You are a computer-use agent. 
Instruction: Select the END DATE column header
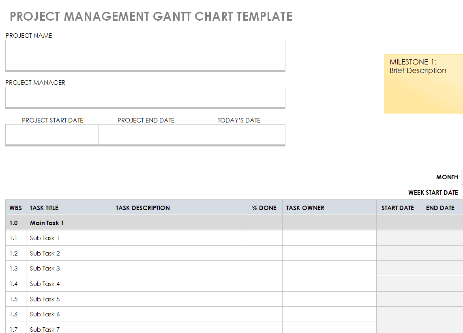pyautogui.click(x=441, y=208)
